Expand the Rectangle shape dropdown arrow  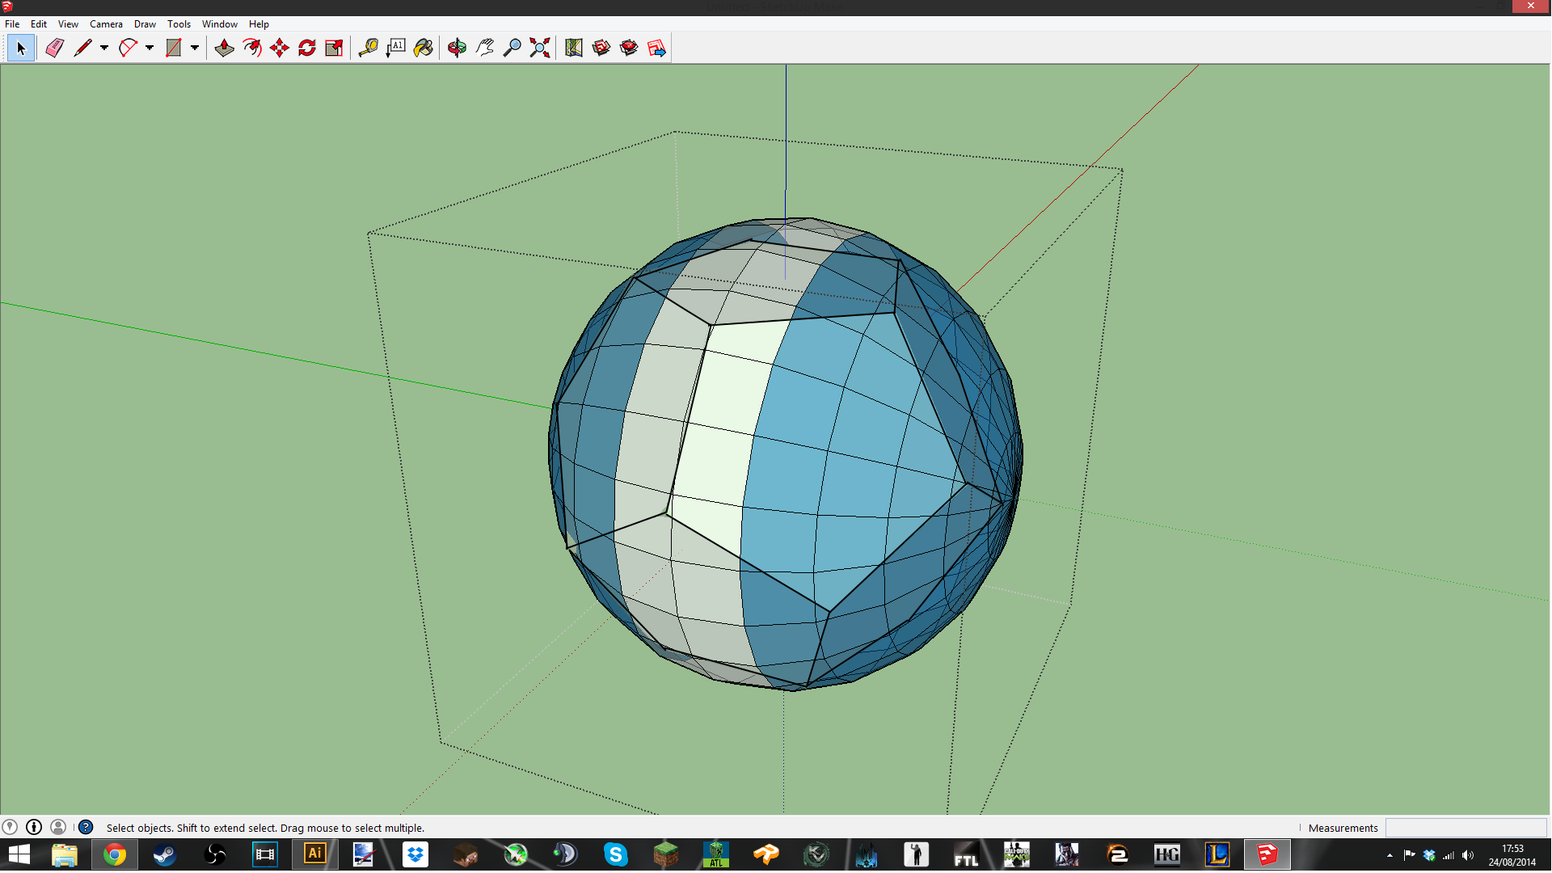[x=195, y=48]
